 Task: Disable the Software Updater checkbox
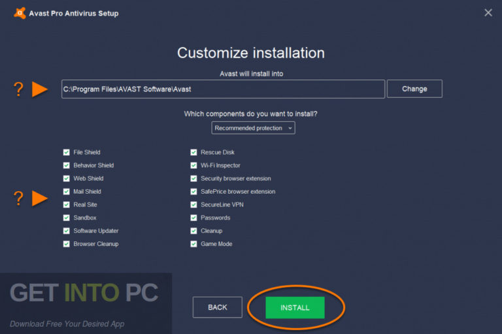(x=66, y=231)
